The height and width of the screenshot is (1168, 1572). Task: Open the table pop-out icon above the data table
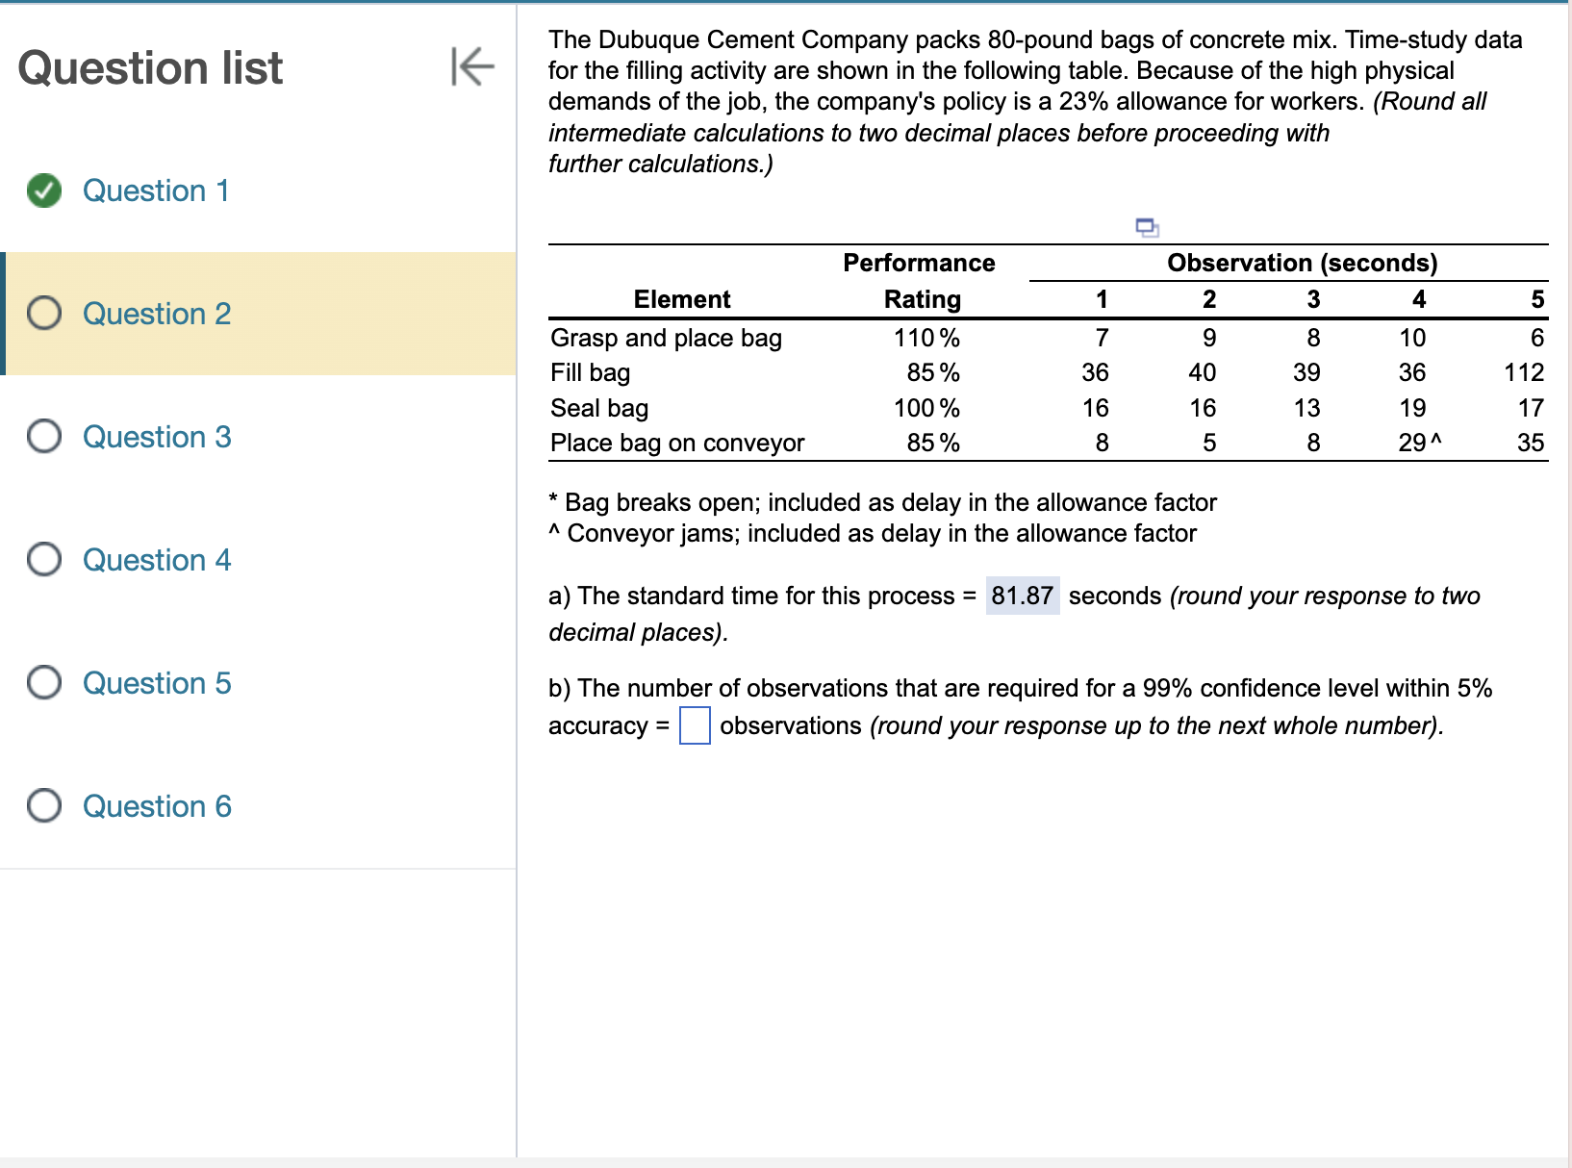[1148, 228]
